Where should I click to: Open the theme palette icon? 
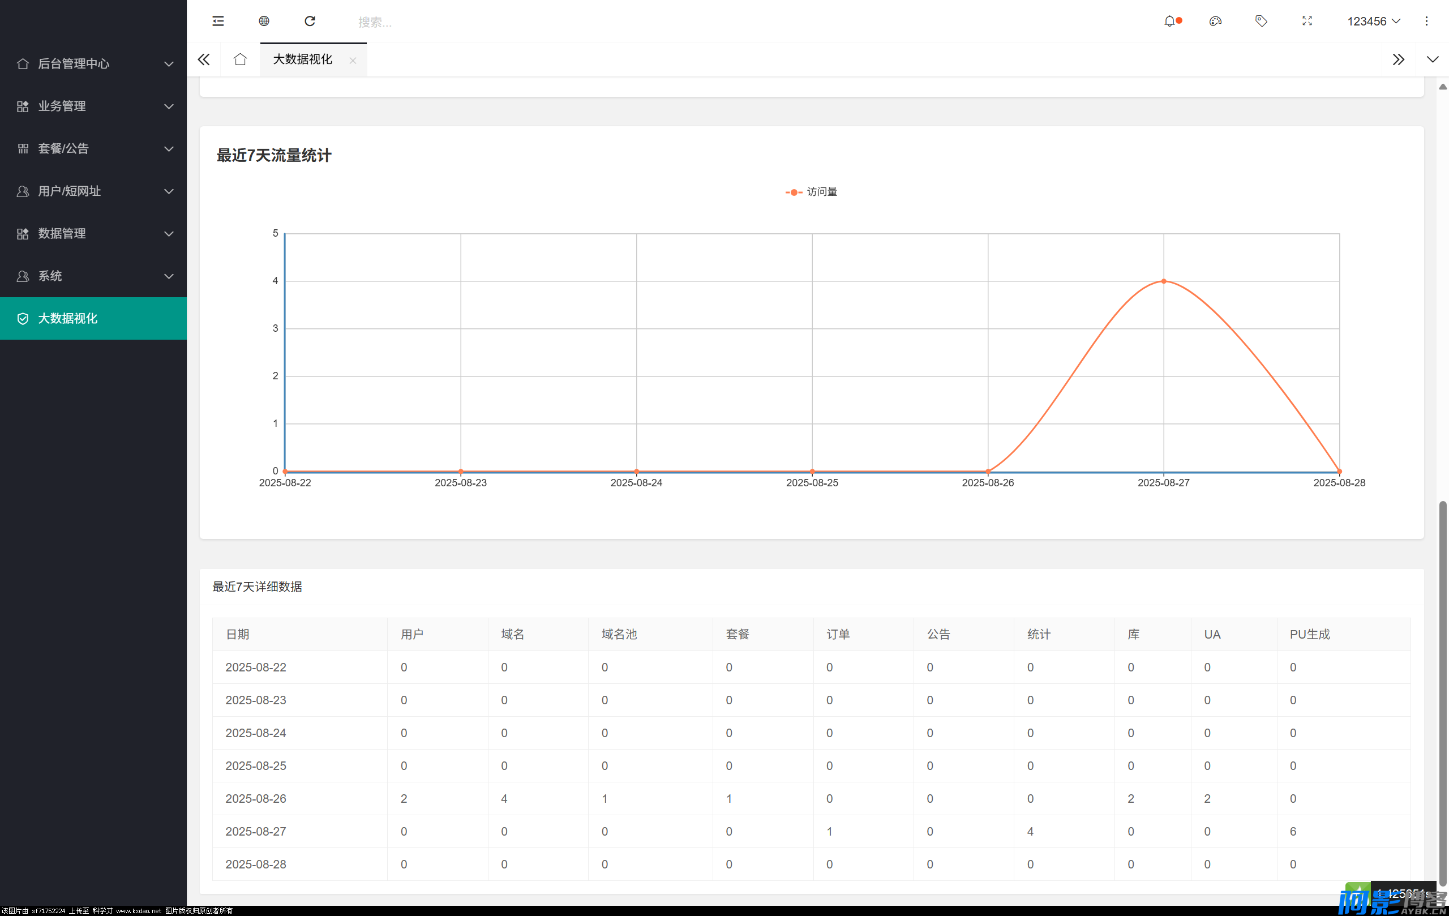[x=1215, y=21]
